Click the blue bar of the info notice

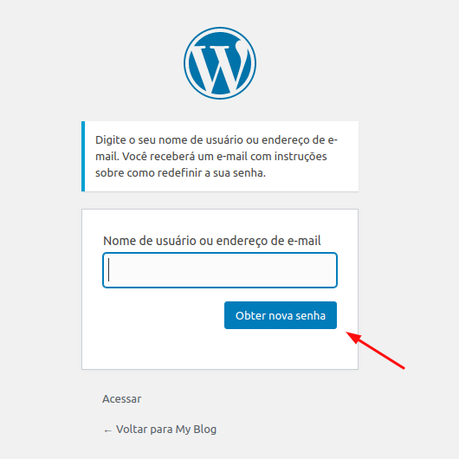pyautogui.click(x=83, y=156)
